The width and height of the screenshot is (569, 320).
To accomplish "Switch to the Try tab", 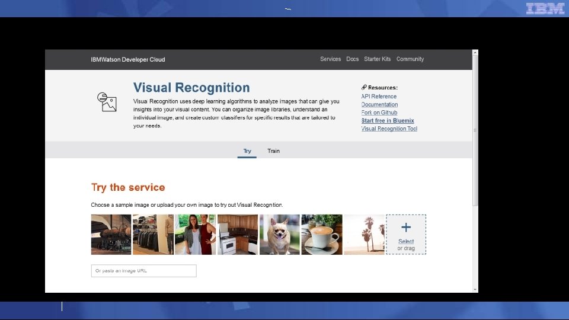I will click(247, 151).
